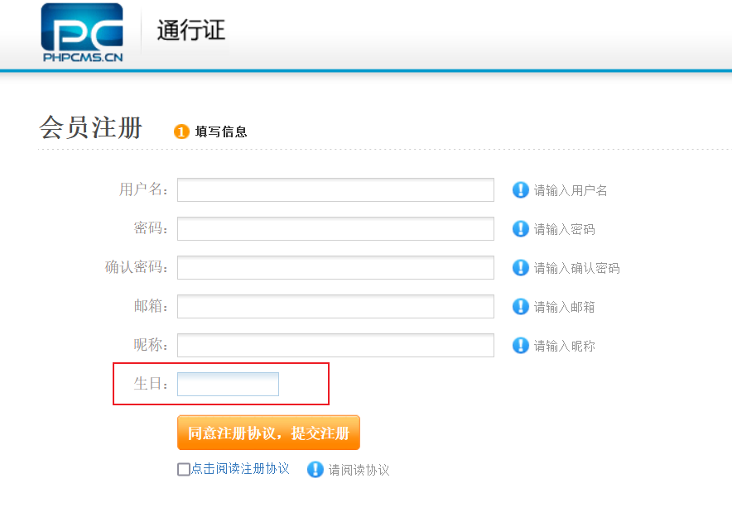Click the PHPCMS.CN logo
This screenshot has width=732, height=512.
pyautogui.click(x=82, y=33)
